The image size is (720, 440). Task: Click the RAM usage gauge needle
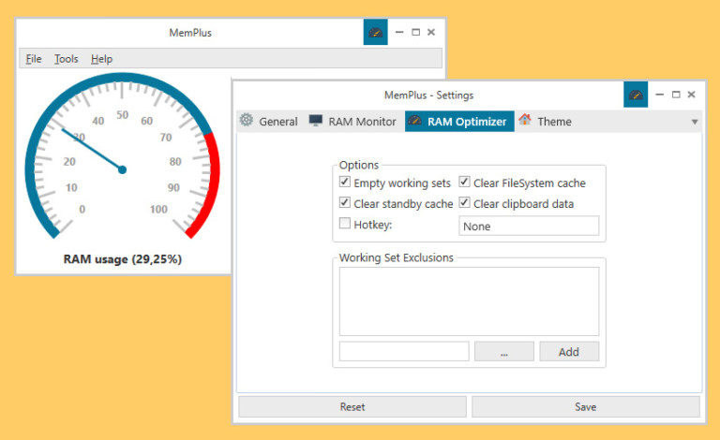92,150
